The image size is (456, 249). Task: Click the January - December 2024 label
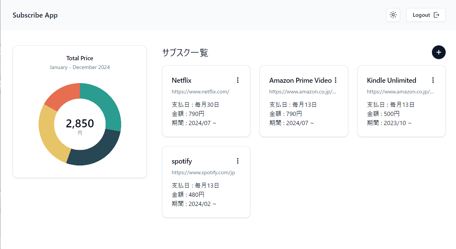click(x=80, y=67)
